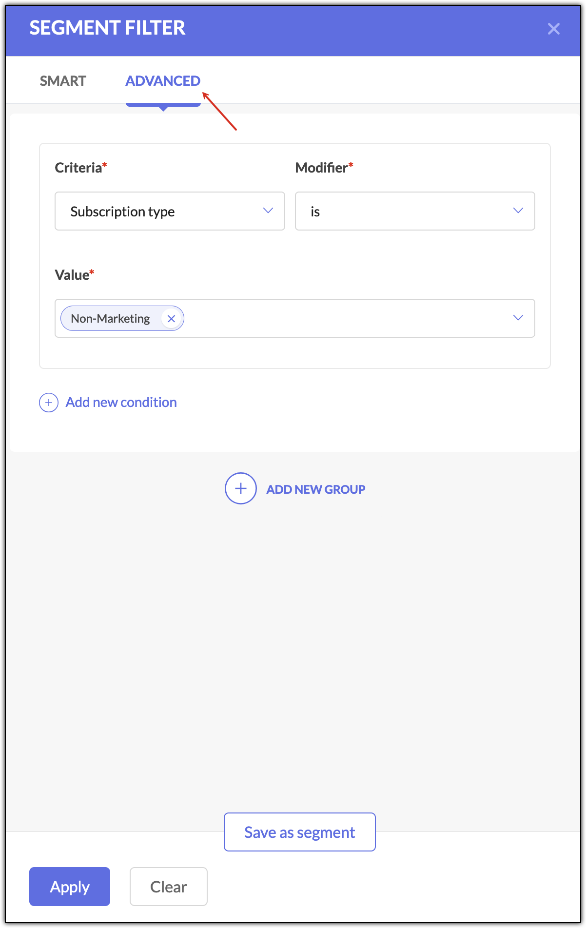Expand the Criteria dropdown chevron arrow

pyautogui.click(x=268, y=211)
